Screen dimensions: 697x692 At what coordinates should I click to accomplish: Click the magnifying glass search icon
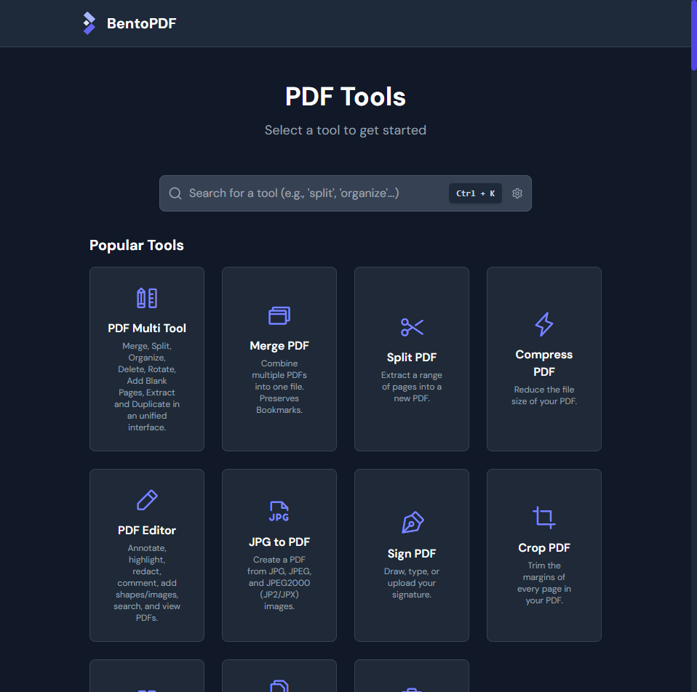[175, 193]
